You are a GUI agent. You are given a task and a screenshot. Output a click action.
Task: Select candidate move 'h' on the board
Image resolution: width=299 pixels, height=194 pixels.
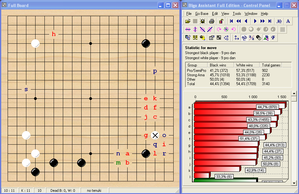point(54,34)
